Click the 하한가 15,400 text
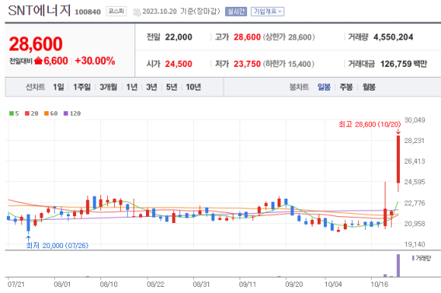 289,64
